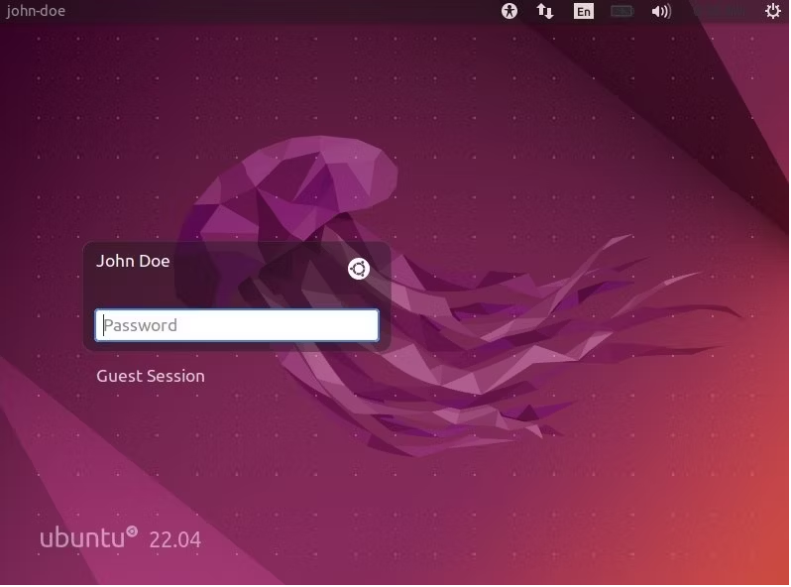
Task: Open the accessibility menu icon
Action: 509,11
